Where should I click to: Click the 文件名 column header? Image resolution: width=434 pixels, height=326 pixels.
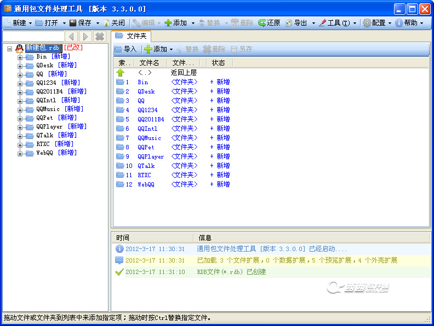point(149,63)
